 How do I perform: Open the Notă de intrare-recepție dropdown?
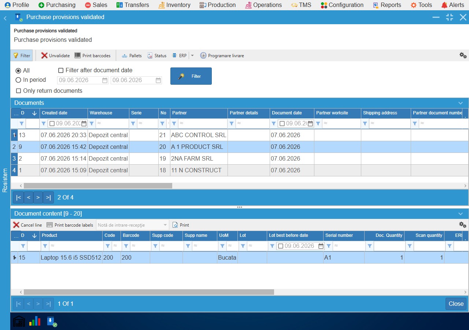[165, 225]
